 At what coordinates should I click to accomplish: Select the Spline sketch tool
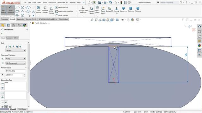[x=28, y=8]
